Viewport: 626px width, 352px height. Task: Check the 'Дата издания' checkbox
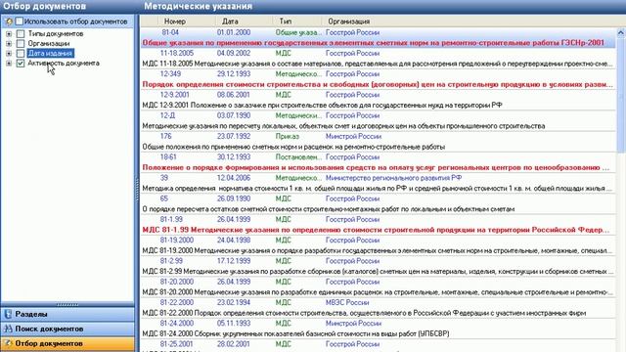[21, 54]
